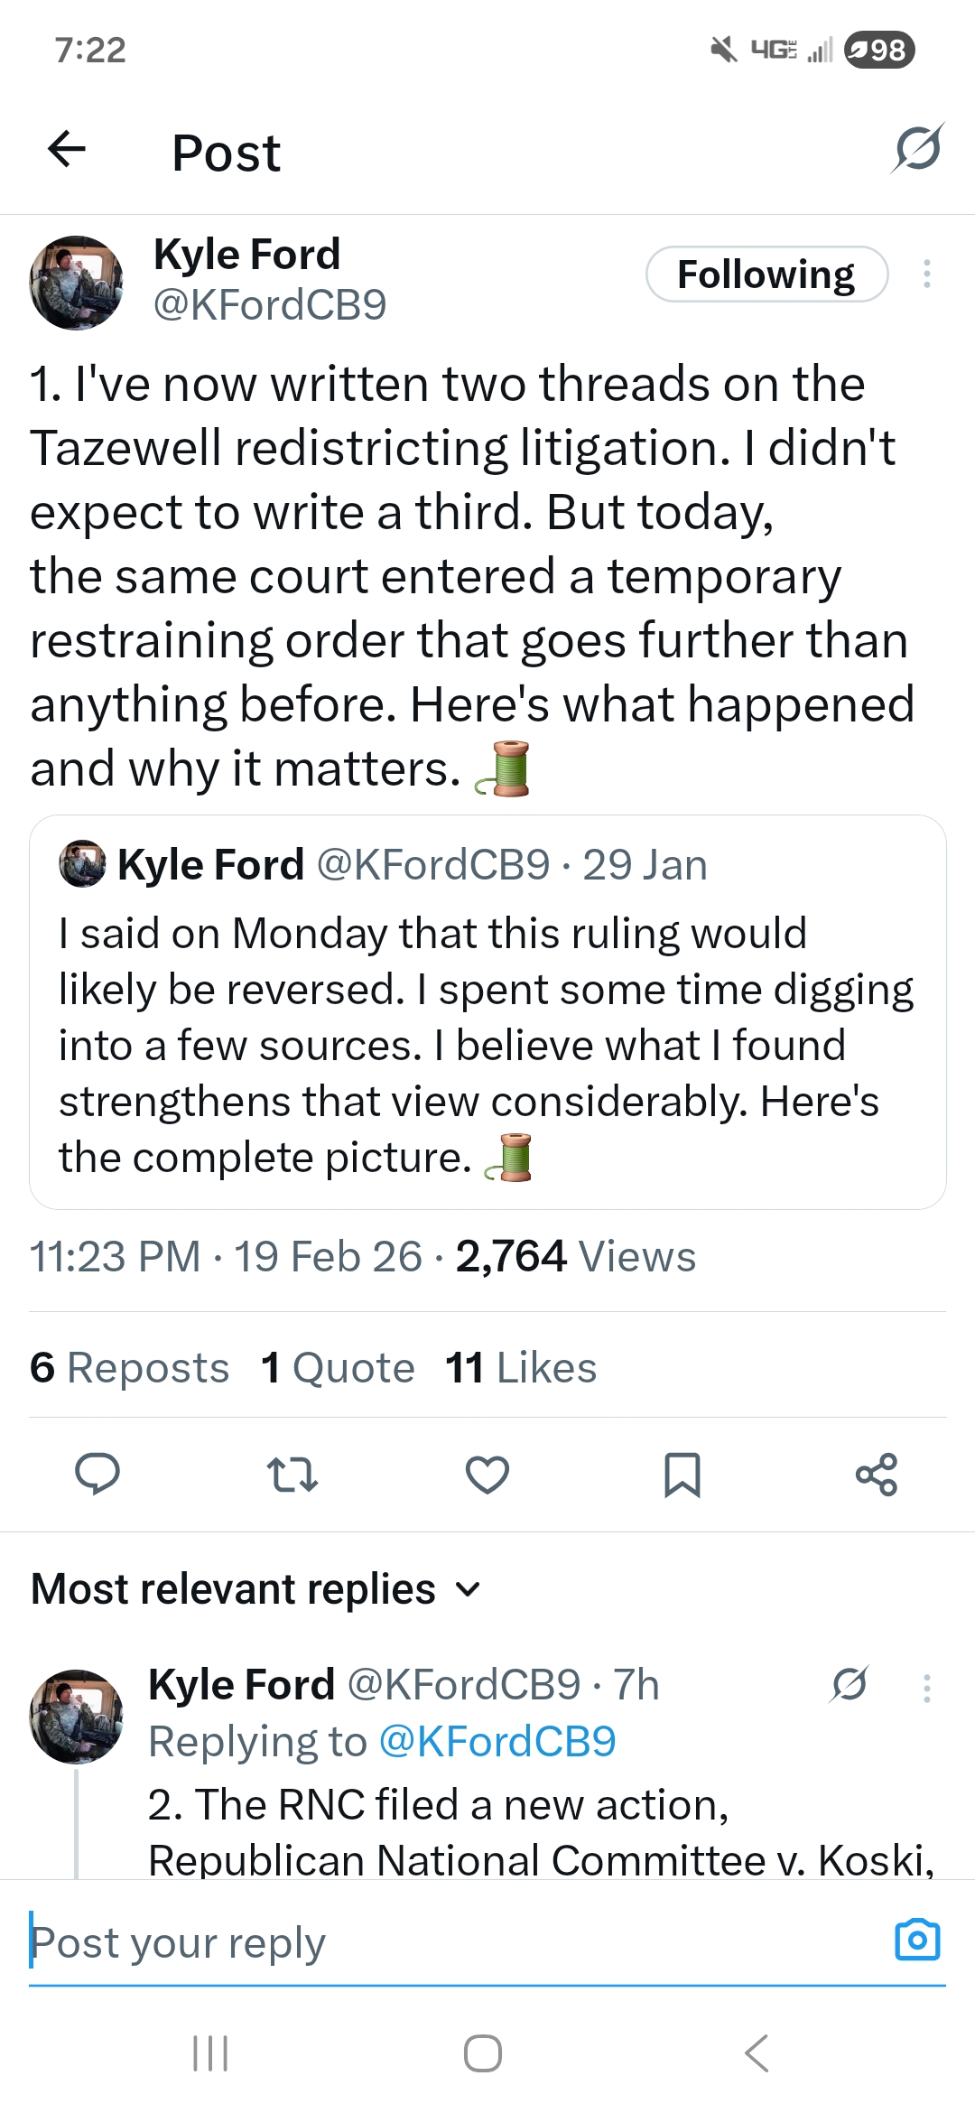Tap the @KFordCB9 mention in Replying to

pyautogui.click(x=497, y=1742)
